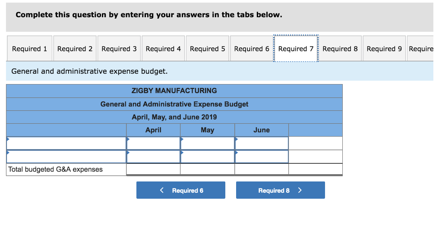This screenshot has width=442, height=225.
Task: Switch to the Required 1 tab
Action: (30, 48)
